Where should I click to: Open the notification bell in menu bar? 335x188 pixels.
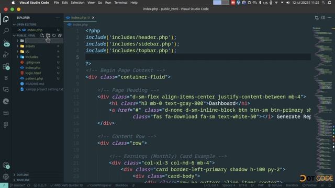(x=329, y=3)
